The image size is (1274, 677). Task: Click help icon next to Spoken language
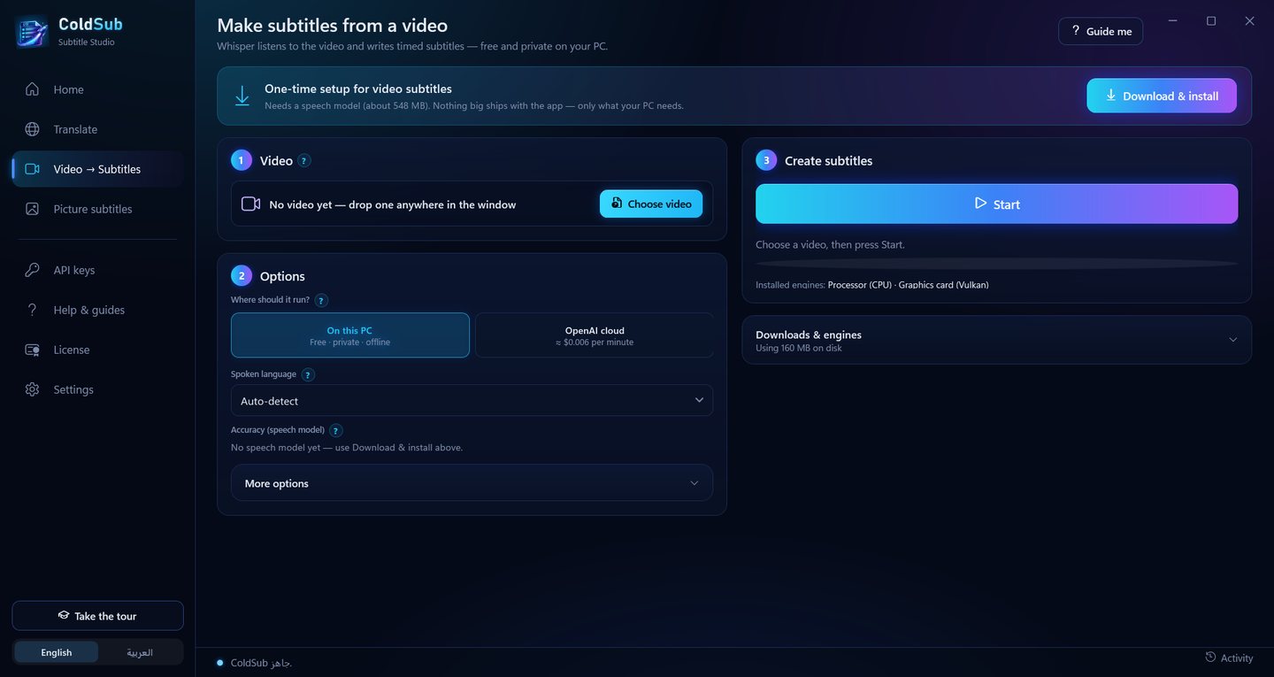click(308, 374)
